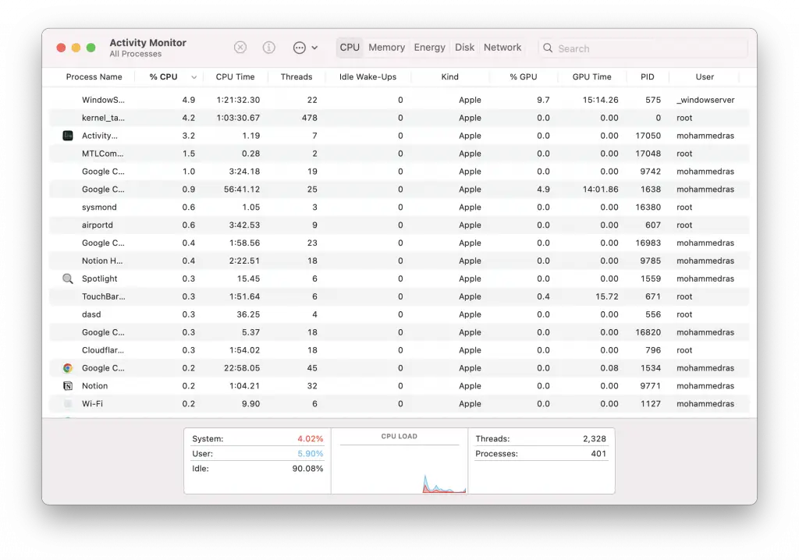
Task: Click GPU Time 15:14.26 cell
Action: pos(600,100)
